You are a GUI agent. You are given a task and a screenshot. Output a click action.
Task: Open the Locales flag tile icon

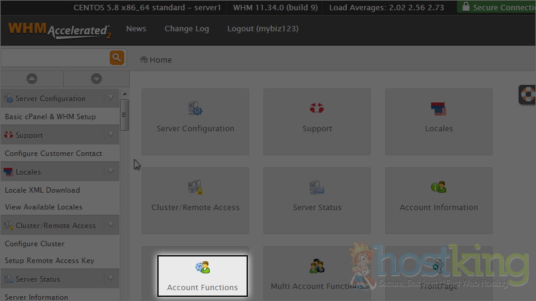coord(438,109)
